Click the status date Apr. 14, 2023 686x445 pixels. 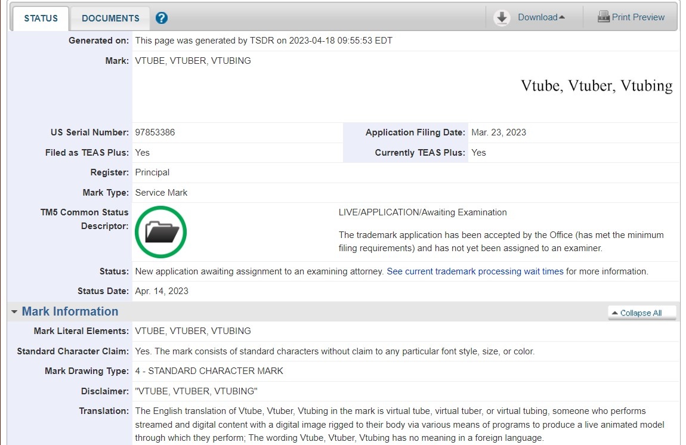click(x=162, y=291)
